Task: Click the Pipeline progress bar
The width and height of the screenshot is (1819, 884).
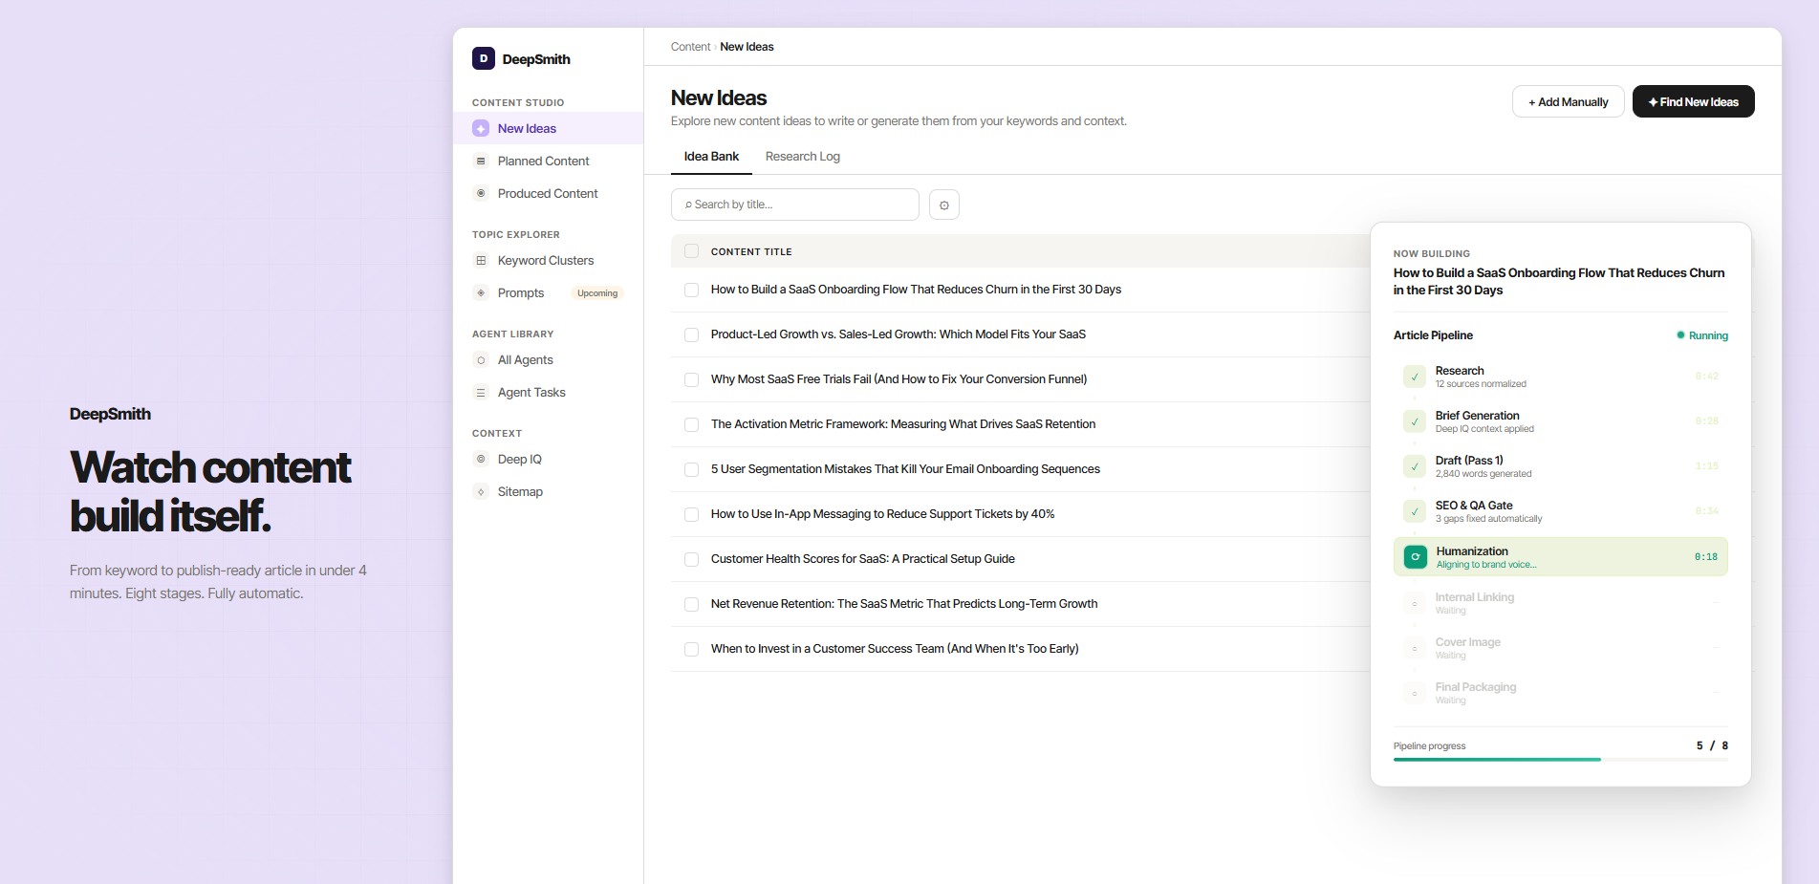Action: click(x=1560, y=760)
